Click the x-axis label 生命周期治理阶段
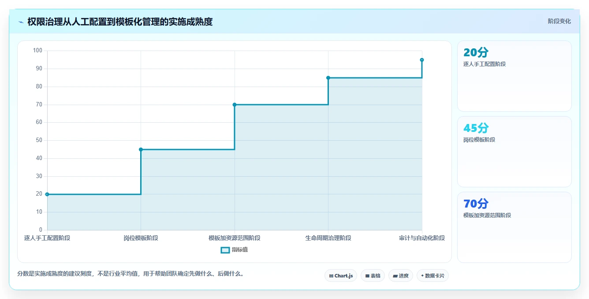Screen dimensions: 589x299 tap(328, 238)
